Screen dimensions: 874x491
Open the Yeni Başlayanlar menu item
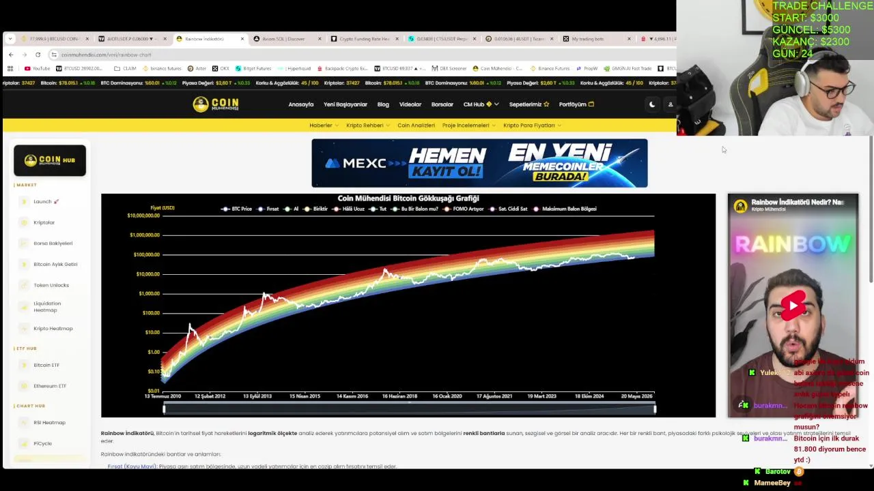346,104
